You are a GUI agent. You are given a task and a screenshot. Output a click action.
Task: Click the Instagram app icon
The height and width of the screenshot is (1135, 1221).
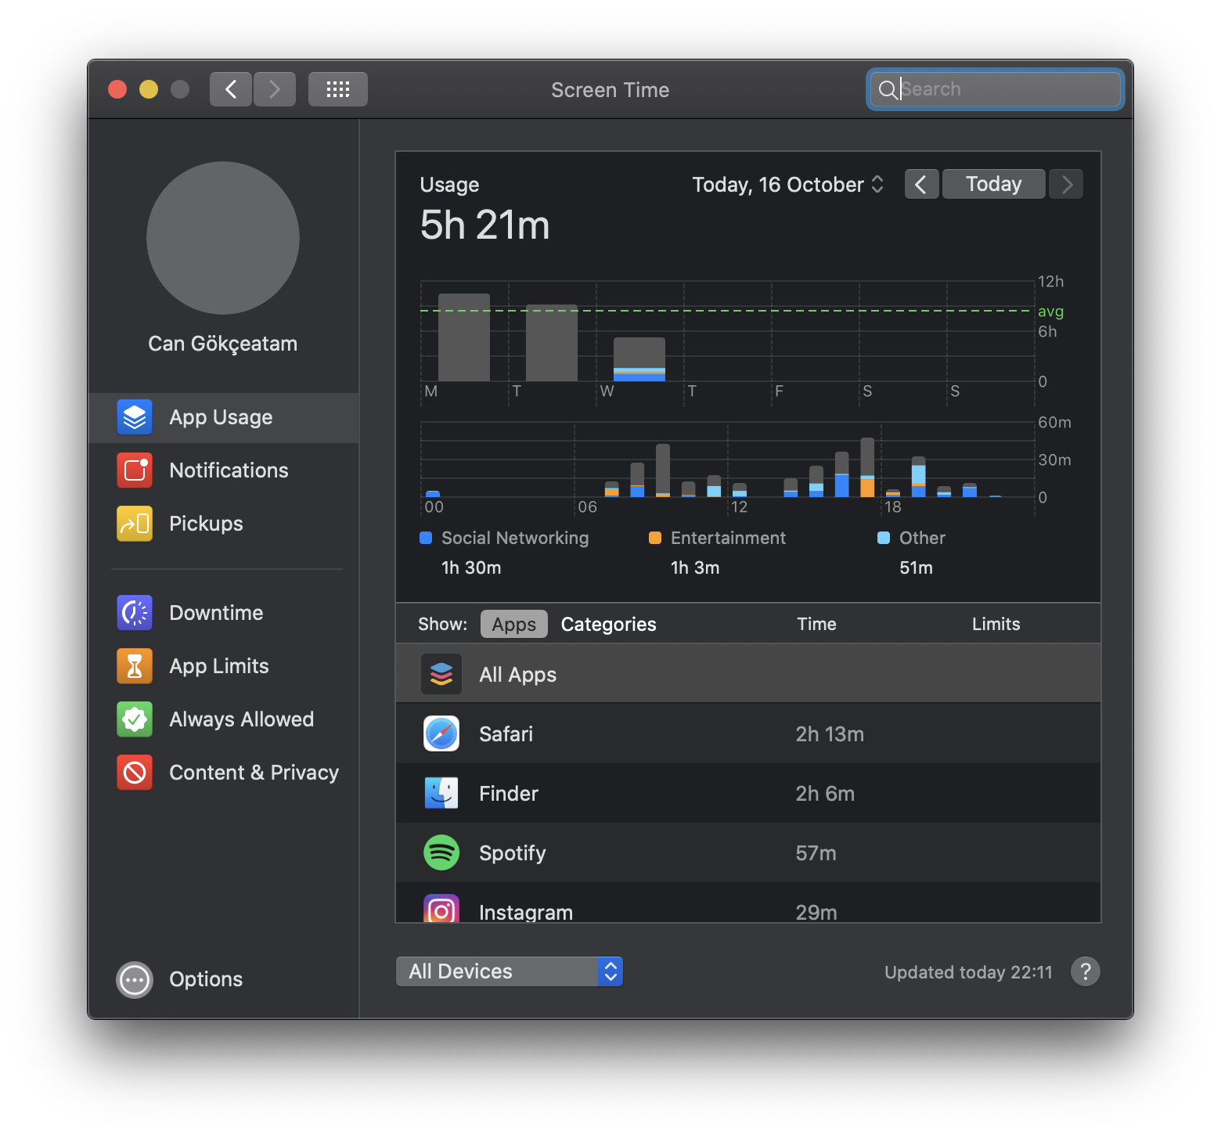pyautogui.click(x=441, y=908)
